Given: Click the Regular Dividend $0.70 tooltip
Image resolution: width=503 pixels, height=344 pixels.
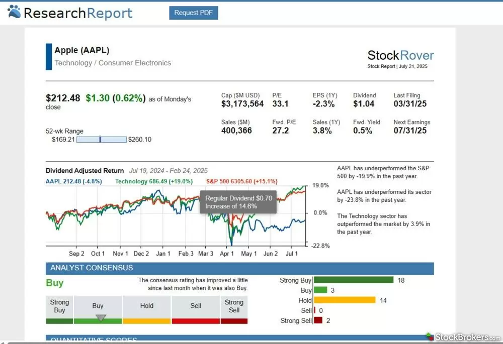Looking at the screenshot, I should 238,202.
